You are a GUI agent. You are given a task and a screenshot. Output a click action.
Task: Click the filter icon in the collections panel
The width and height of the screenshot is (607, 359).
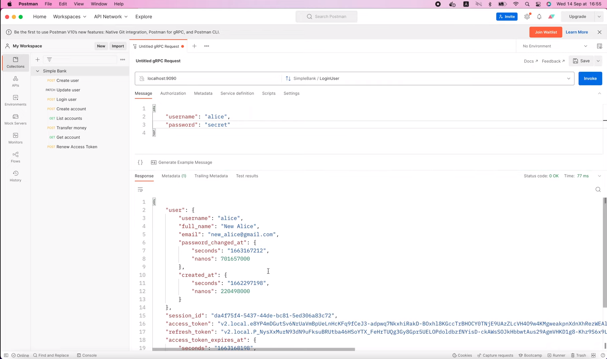[49, 60]
